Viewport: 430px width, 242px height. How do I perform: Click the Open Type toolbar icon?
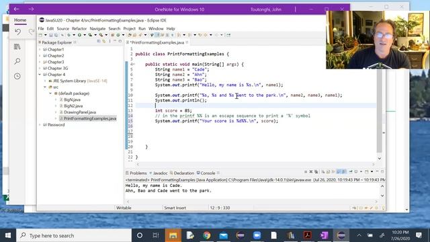pos(130,35)
